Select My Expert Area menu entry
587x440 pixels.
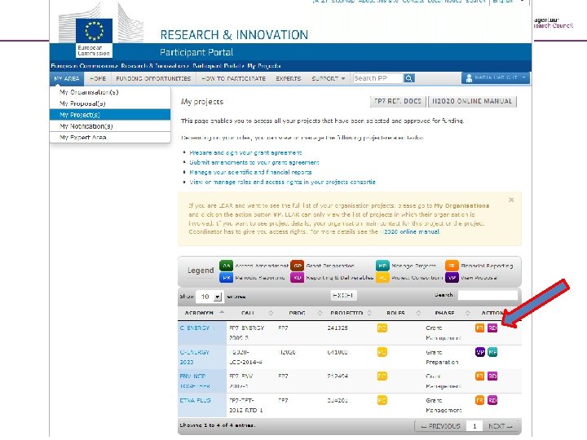110,138
